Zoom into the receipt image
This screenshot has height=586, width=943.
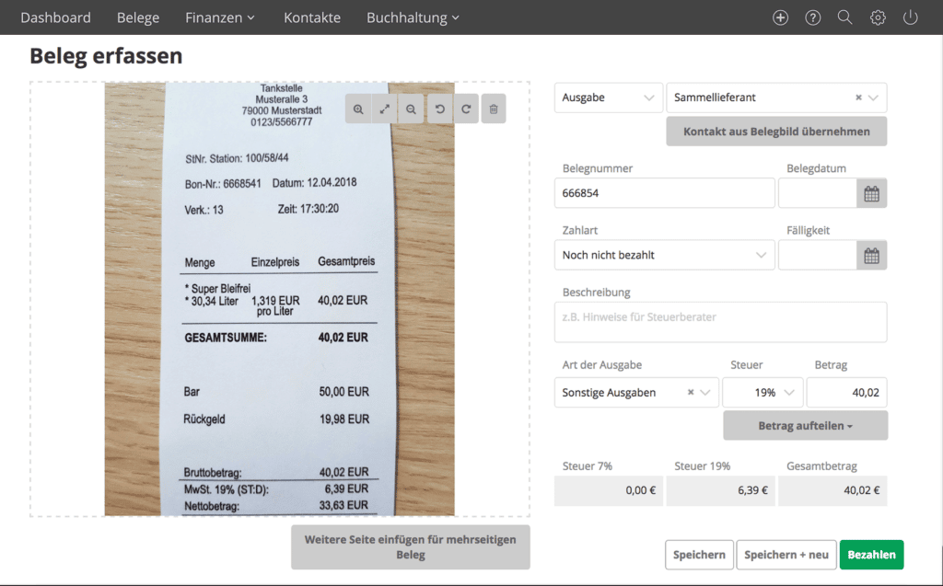[358, 109]
